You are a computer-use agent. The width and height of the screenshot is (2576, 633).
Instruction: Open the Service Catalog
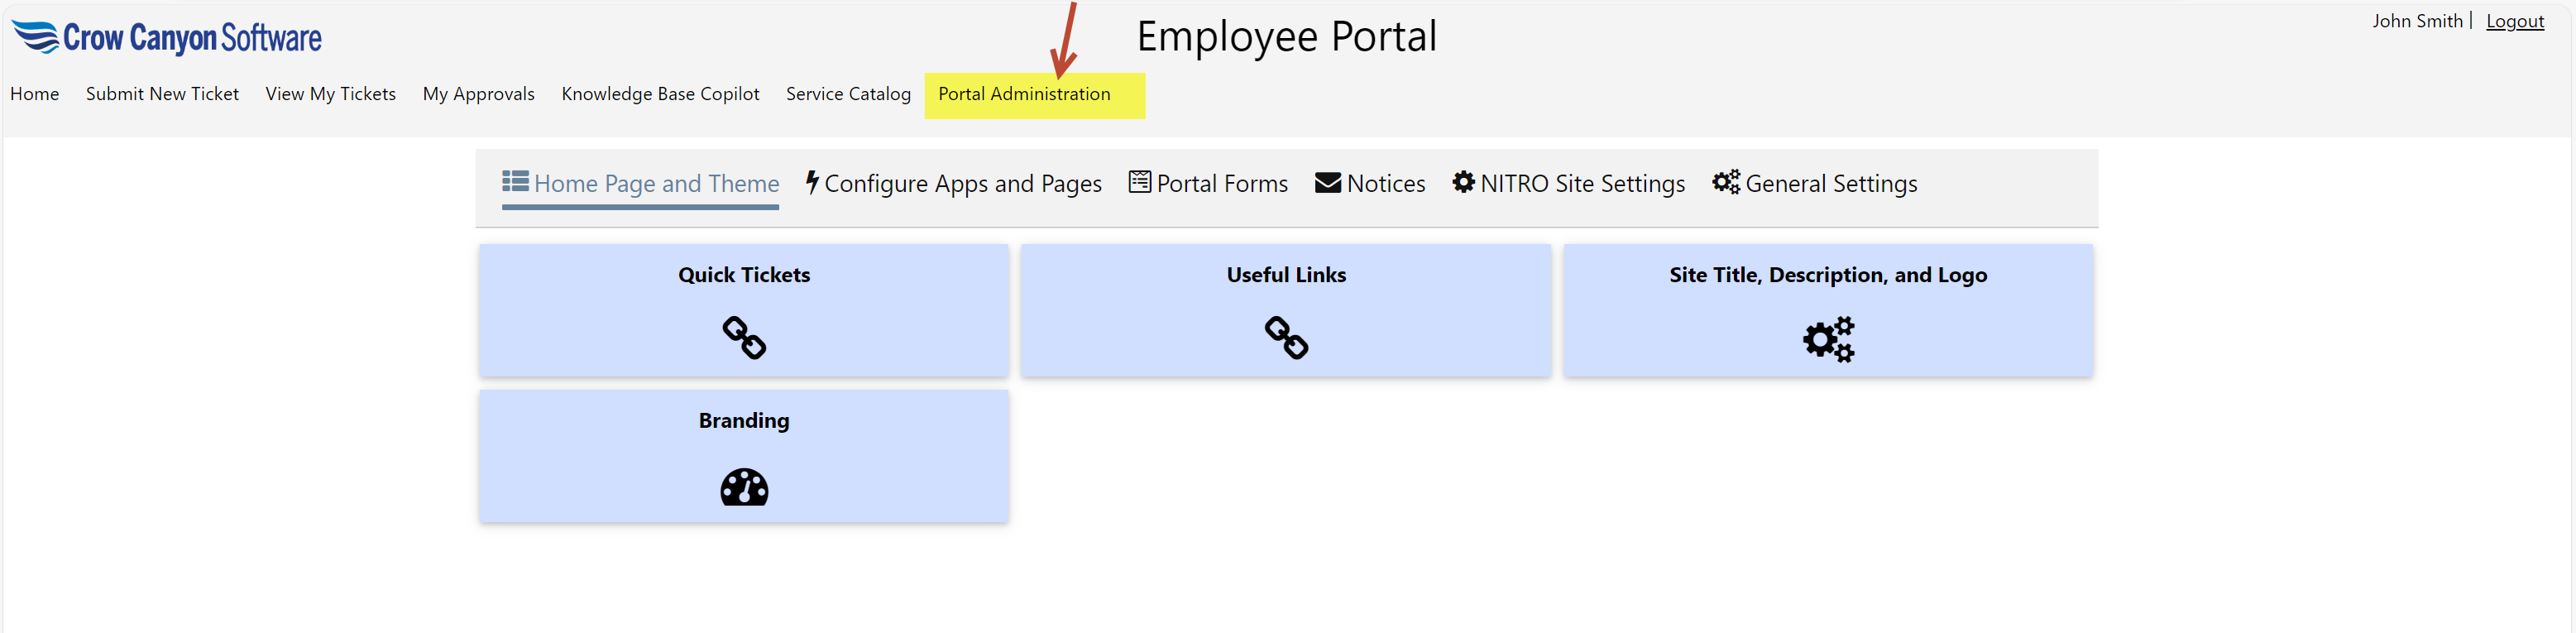pos(848,94)
